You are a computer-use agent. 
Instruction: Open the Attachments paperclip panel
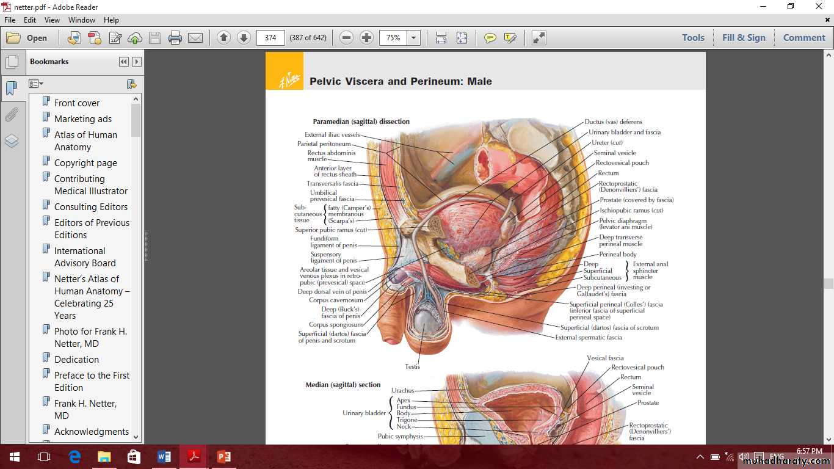[12, 115]
